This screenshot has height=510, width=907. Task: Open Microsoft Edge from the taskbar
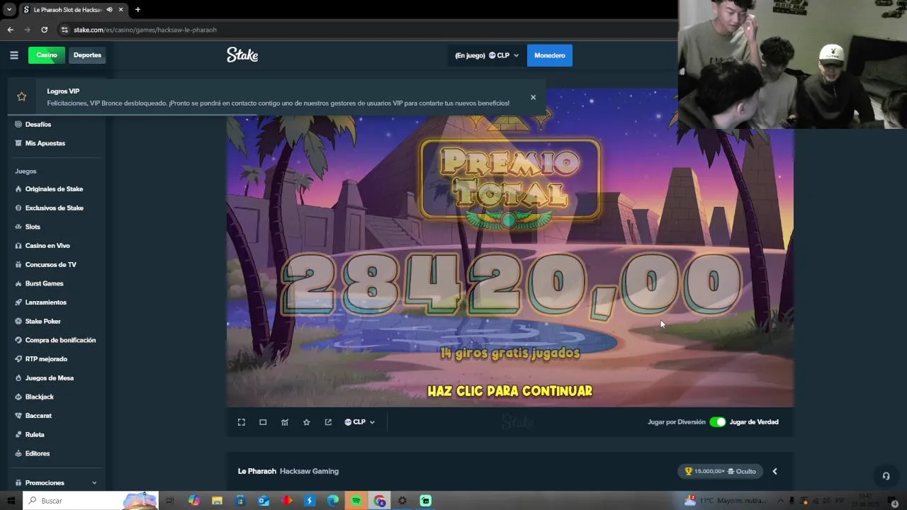click(333, 501)
